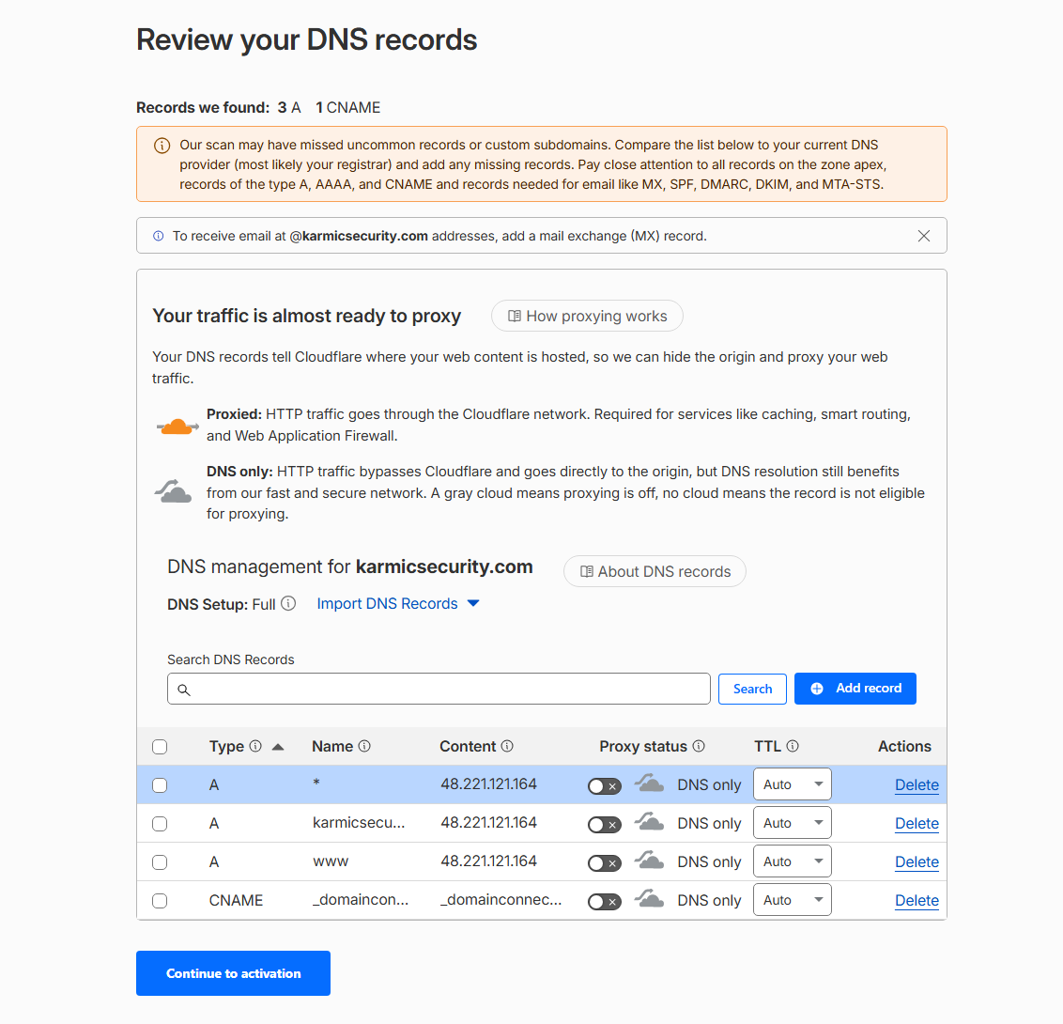Focus the Search DNS Records input field

[x=439, y=689]
